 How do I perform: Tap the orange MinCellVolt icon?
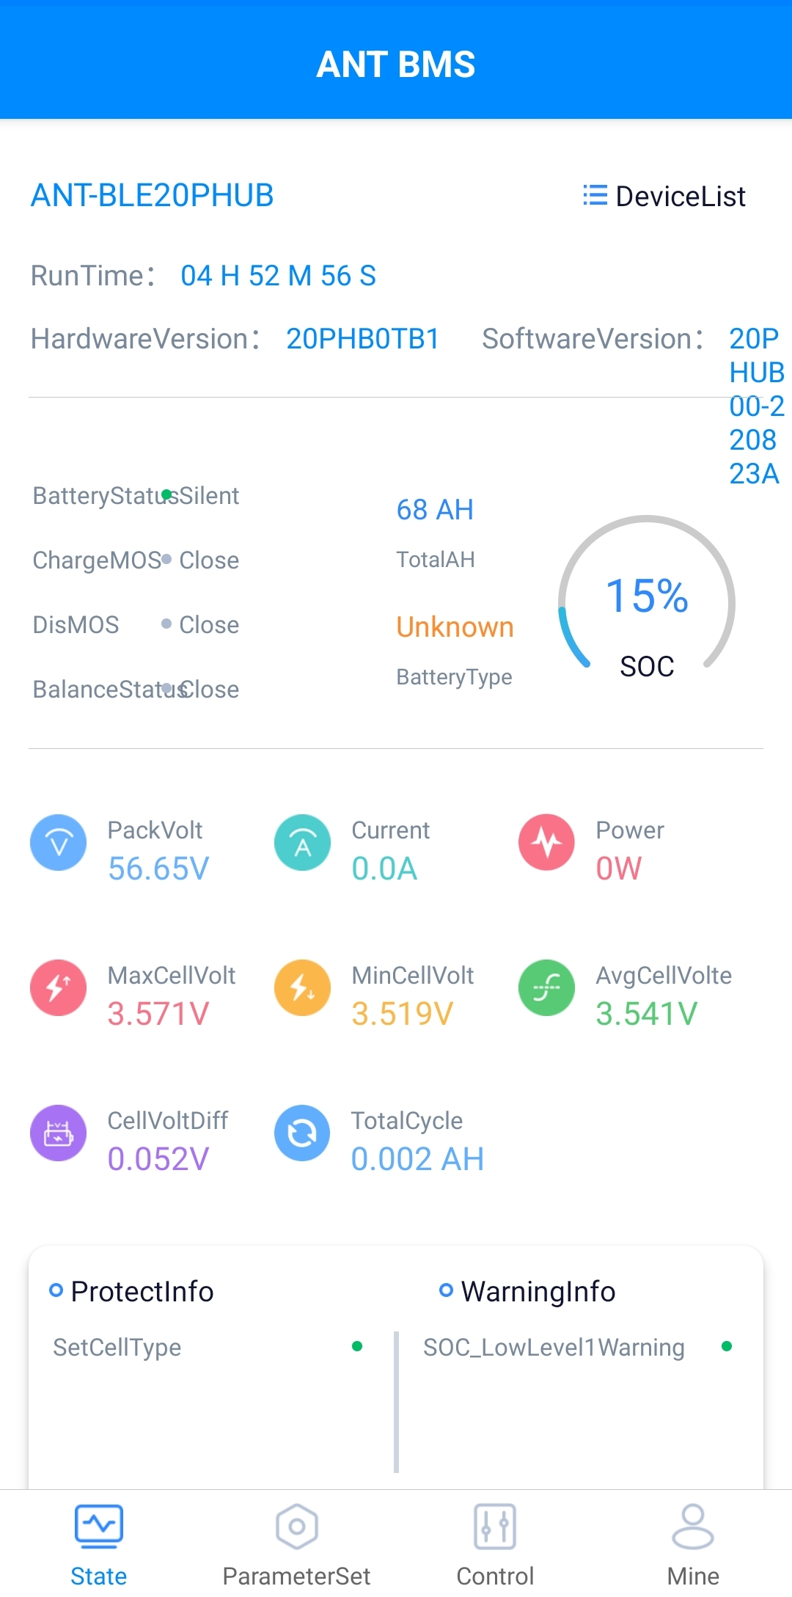click(x=302, y=988)
